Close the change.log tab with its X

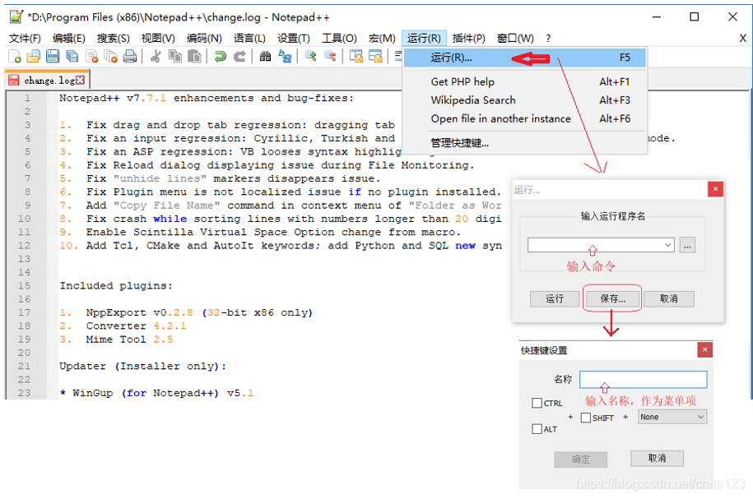[80, 80]
